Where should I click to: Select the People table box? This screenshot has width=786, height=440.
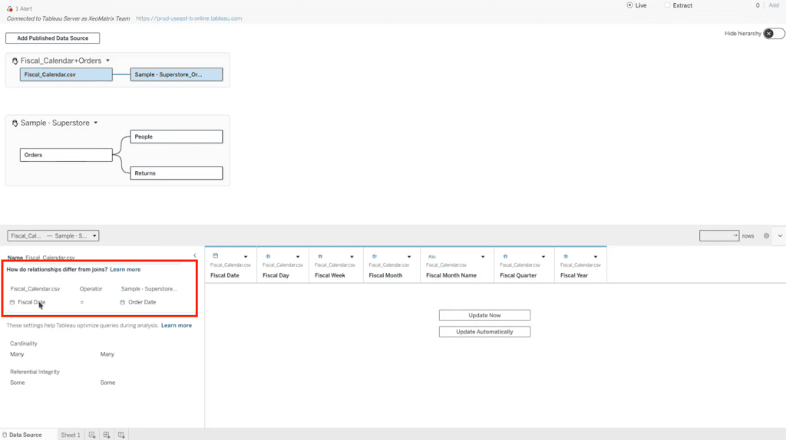[177, 136]
